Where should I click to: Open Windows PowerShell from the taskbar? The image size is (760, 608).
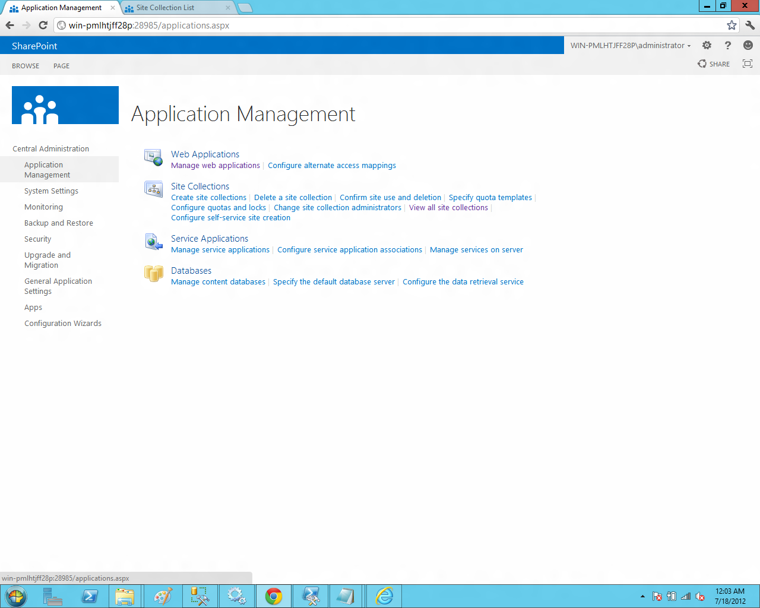click(x=90, y=596)
